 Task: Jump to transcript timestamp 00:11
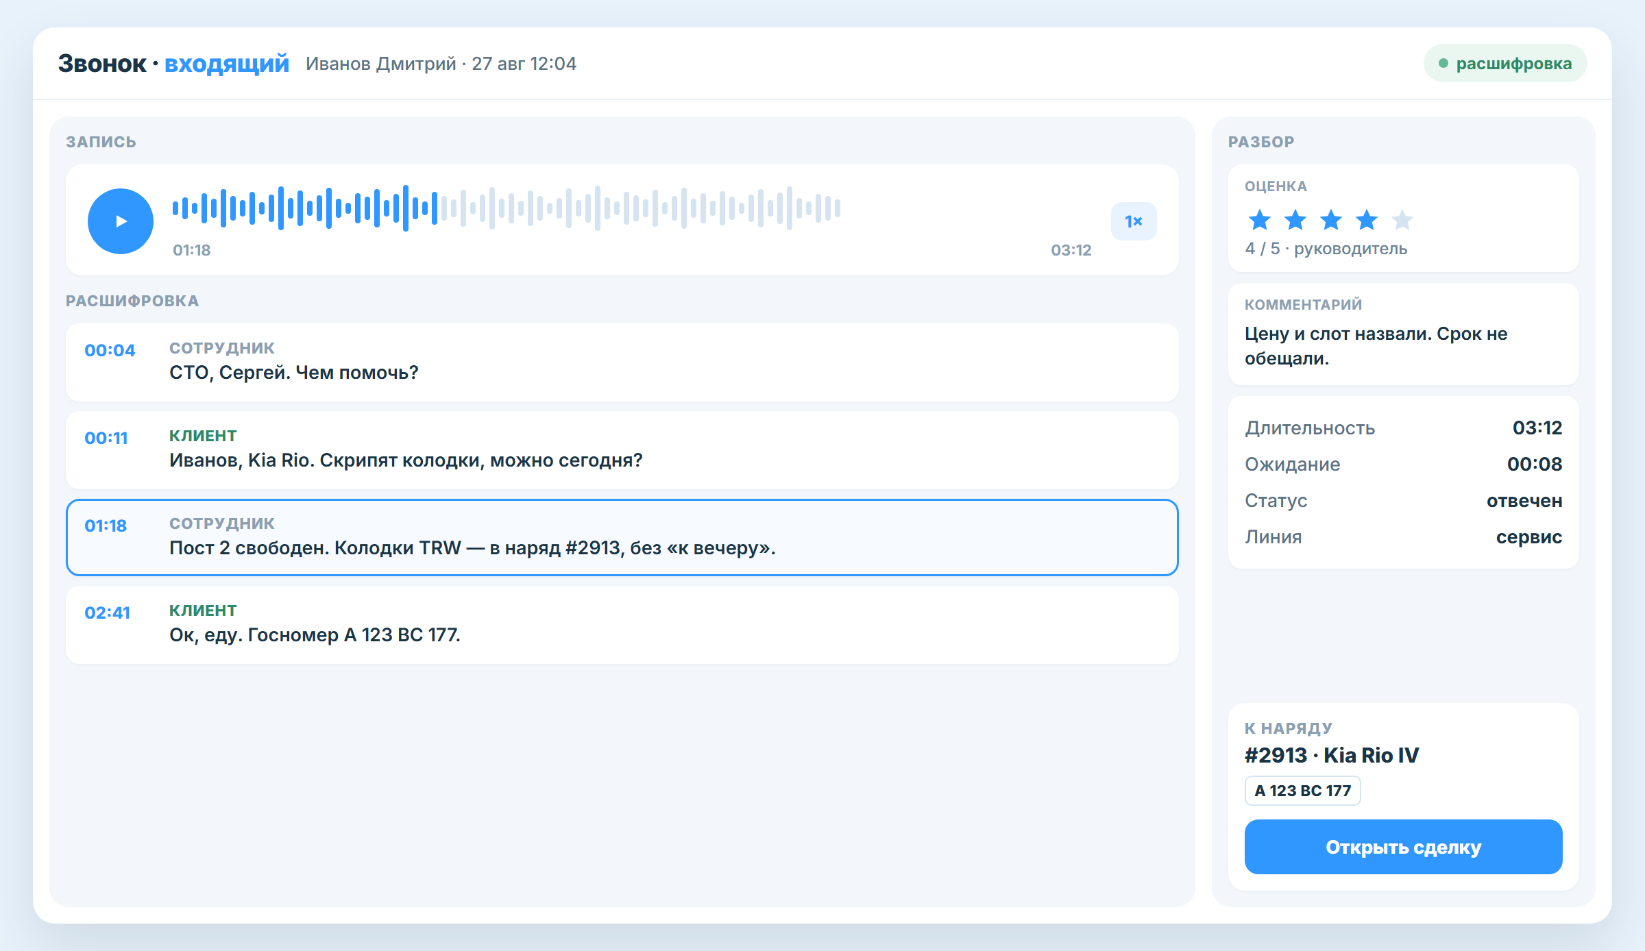tap(106, 438)
